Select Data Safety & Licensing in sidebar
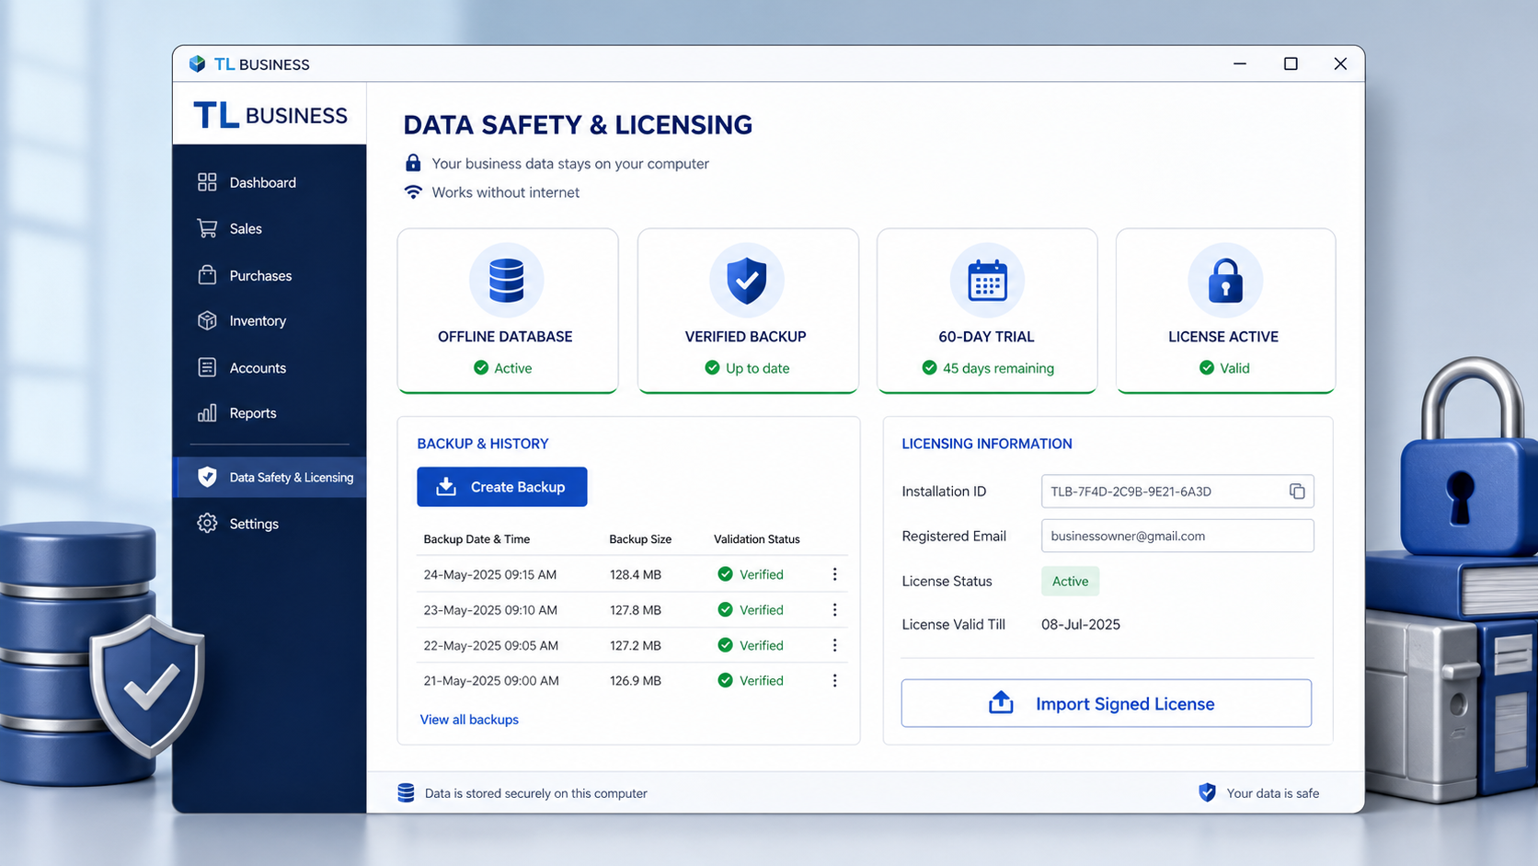Screen dimensions: 1538x866 point(270,477)
